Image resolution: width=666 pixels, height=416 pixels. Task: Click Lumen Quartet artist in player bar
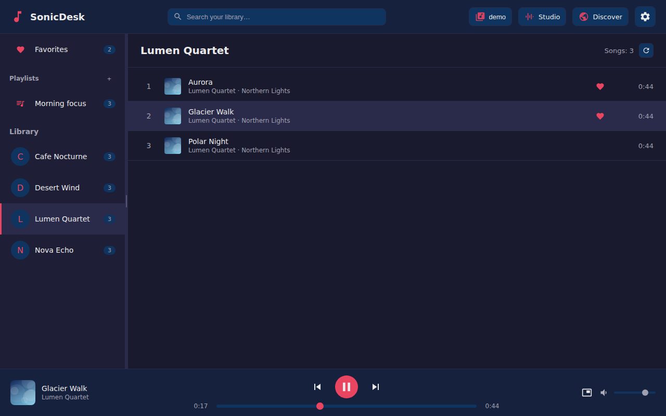(x=65, y=397)
